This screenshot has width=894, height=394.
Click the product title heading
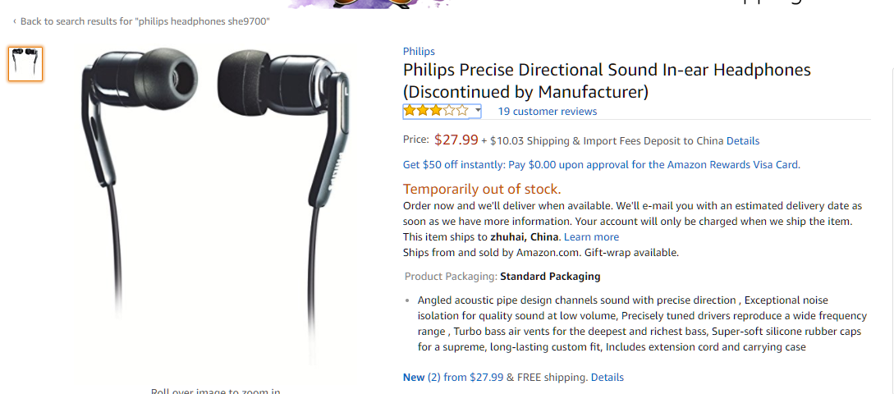point(607,80)
